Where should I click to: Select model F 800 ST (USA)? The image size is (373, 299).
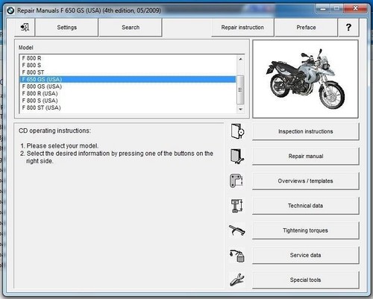coord(128,107)
